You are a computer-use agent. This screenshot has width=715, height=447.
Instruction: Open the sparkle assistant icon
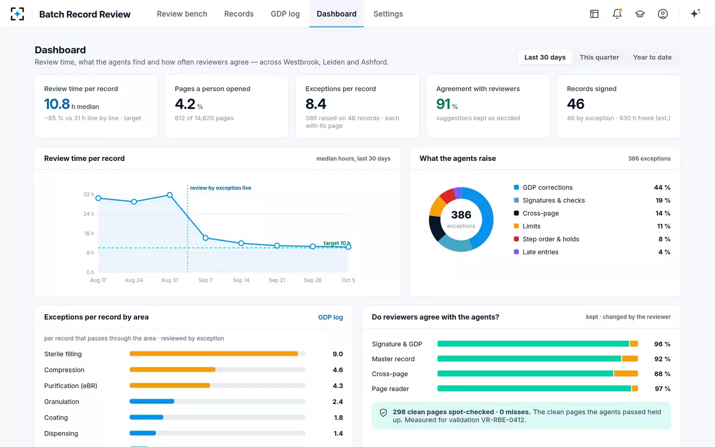(695, 13)
